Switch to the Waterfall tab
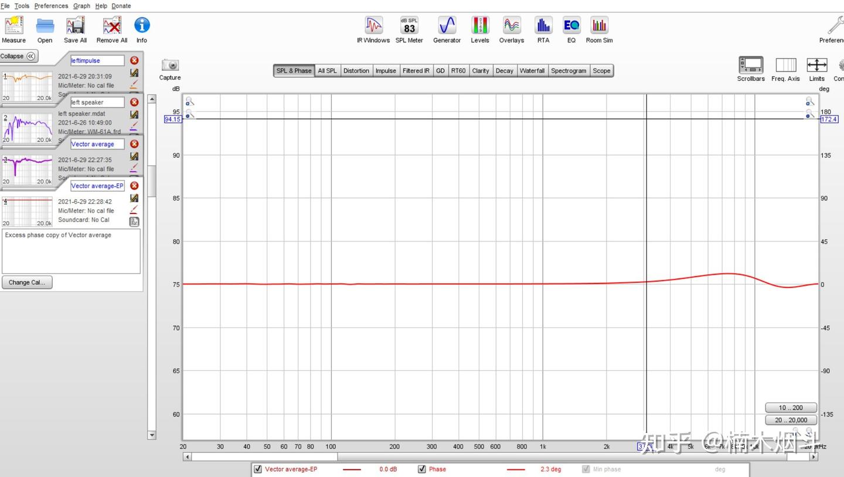The width and height of the screenshot is (844, 477). (532, 71)
